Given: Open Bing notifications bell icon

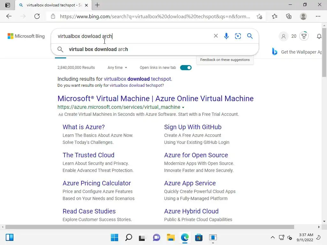Looking at the screenshot, I should (x=319, y=36).
